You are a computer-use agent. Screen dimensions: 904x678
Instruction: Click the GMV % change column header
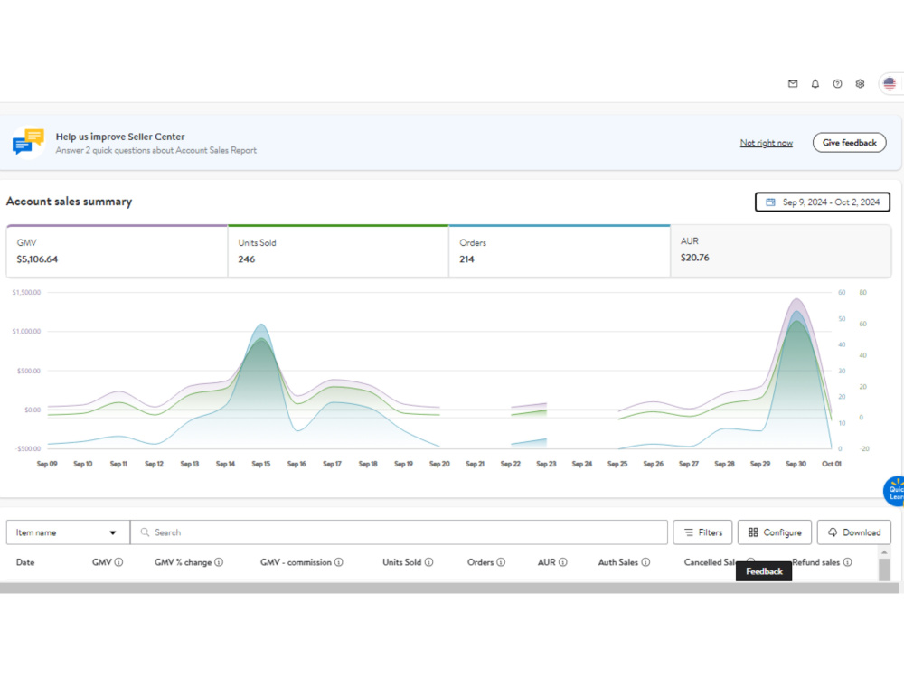[184, 562]
